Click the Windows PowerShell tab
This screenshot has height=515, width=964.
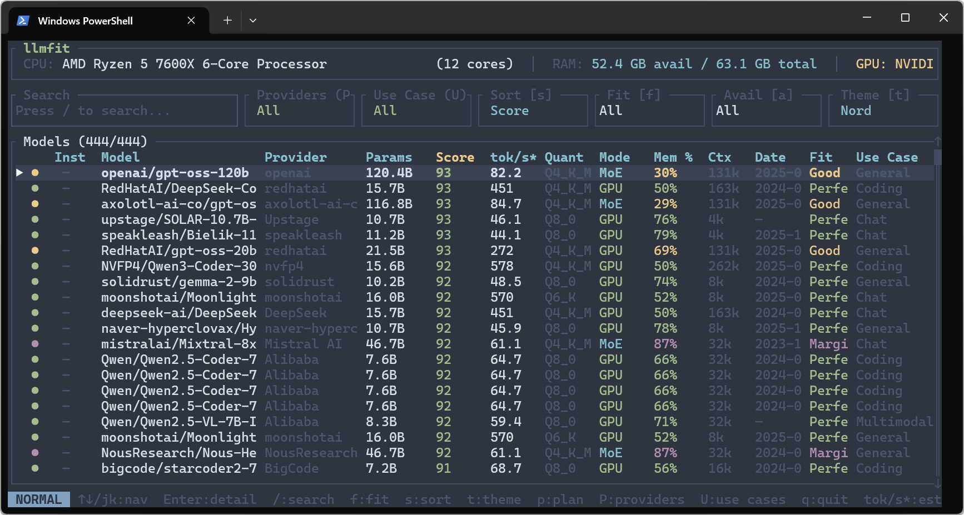pyautogui.click(x=85, y=21)
